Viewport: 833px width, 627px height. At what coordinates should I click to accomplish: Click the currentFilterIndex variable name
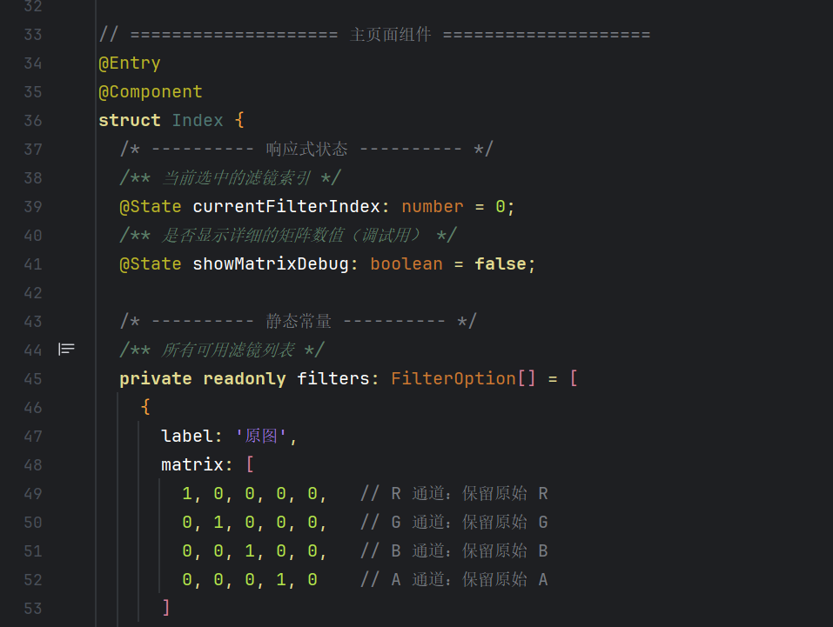coord(287,206)
